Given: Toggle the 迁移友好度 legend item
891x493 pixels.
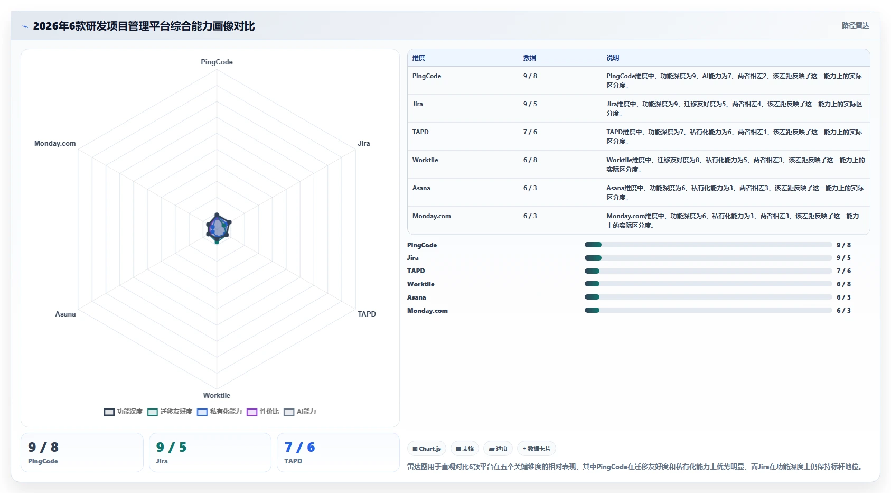Looking at the screenshot, I should (x=170, y=412).
